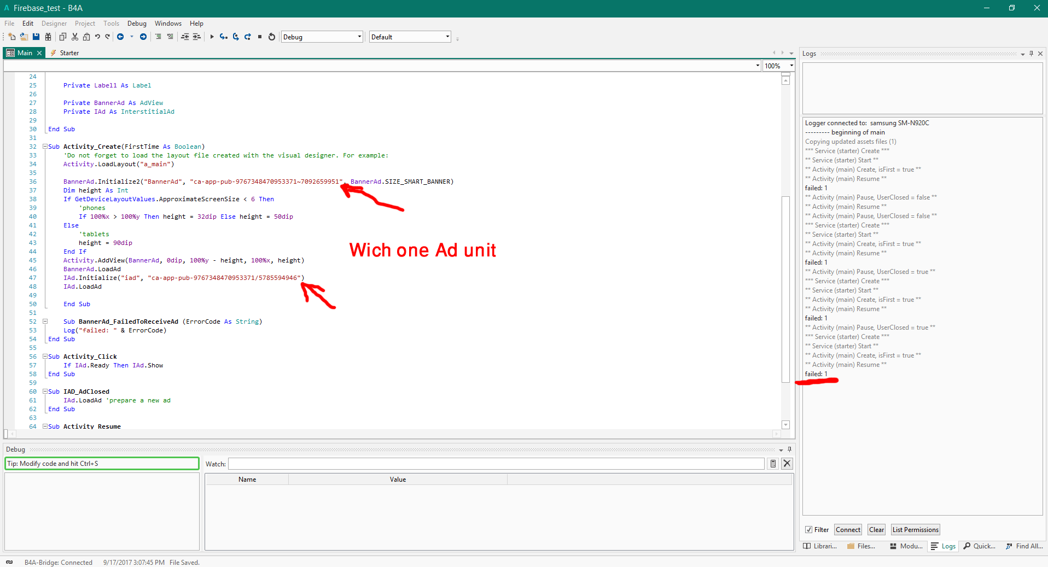Run the app with the play icon

[x=212, y=36]
